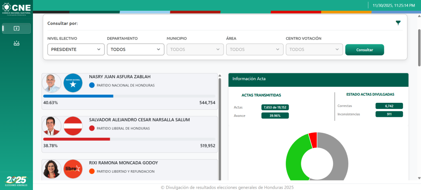Open the Nivel Electivo dropdown
Screen dimensions: 421x190
pyautogui.click(x=76, y=49)
